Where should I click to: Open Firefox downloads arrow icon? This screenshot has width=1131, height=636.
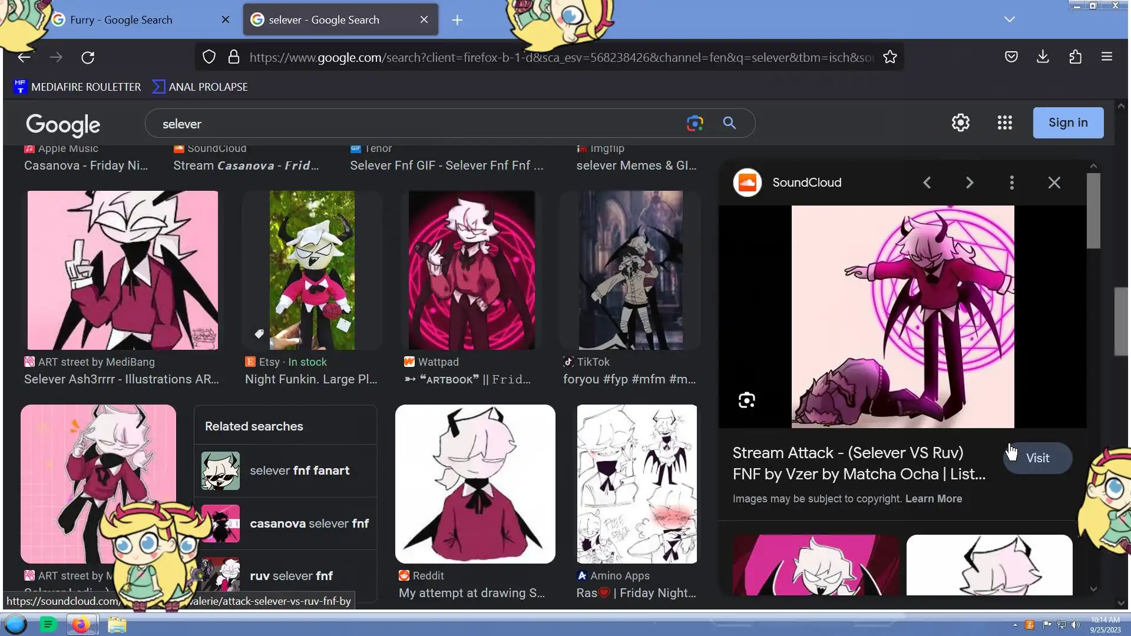(1043, 57)
